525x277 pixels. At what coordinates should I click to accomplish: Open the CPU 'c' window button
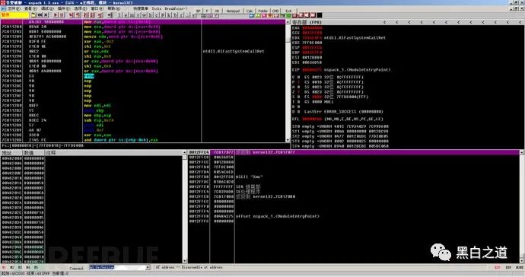[156, 15]
